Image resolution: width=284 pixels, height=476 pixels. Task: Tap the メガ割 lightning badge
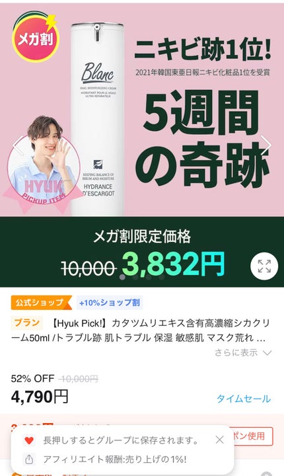(x=35, y=37)
